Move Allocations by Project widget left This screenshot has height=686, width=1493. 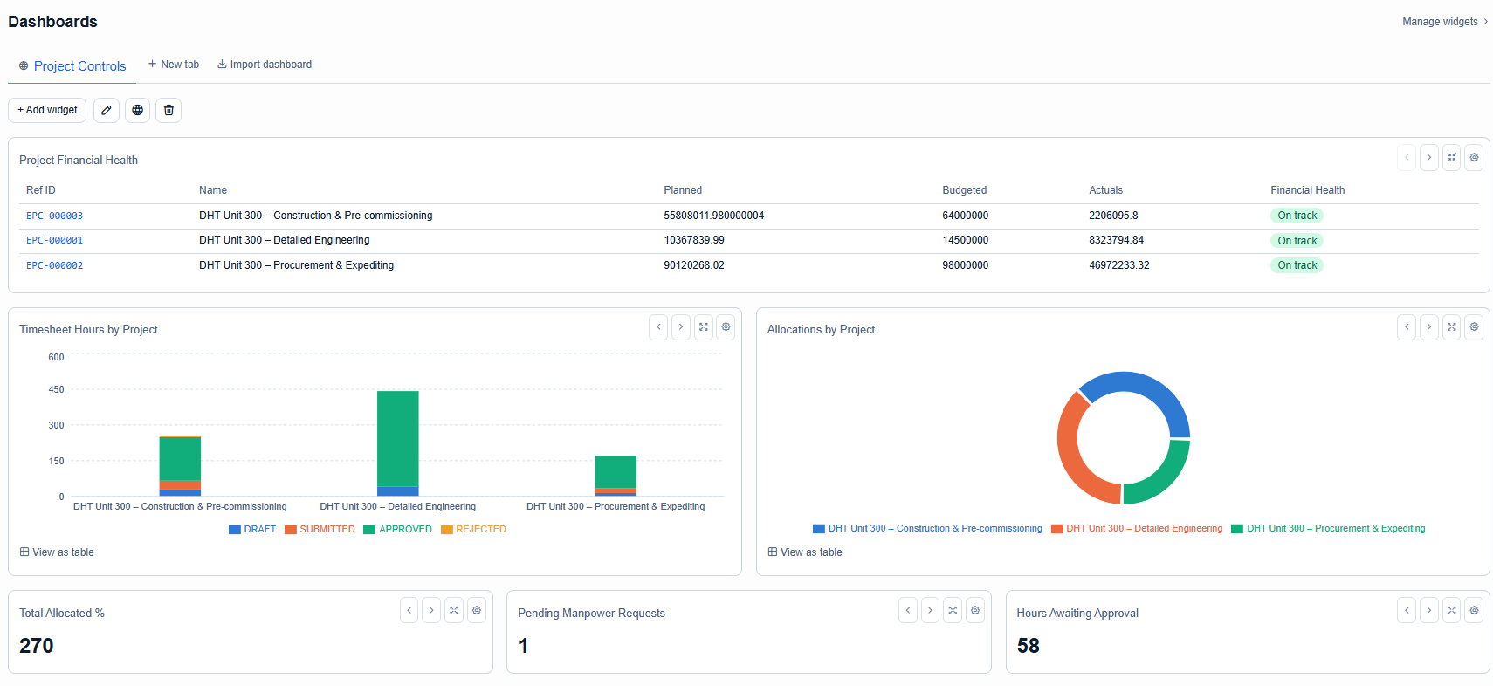pos(1407,327)
